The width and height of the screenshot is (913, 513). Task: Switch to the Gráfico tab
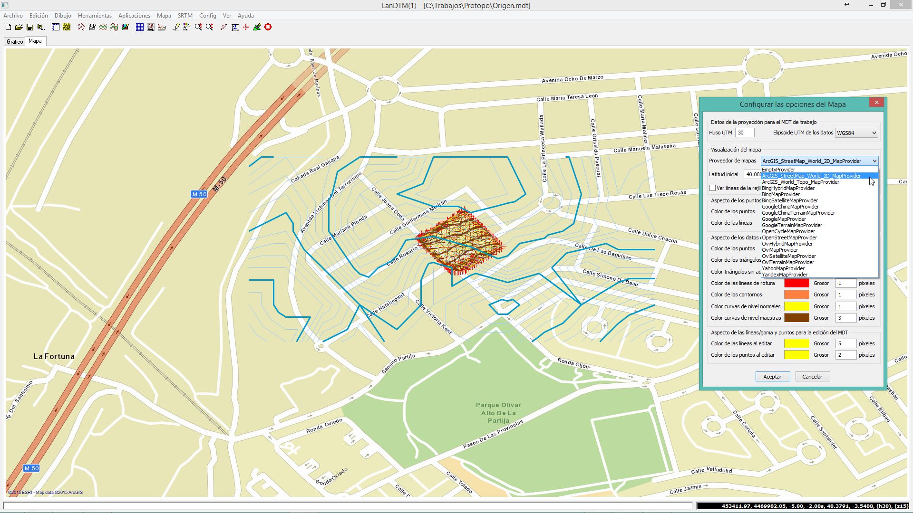pos(15,42)
